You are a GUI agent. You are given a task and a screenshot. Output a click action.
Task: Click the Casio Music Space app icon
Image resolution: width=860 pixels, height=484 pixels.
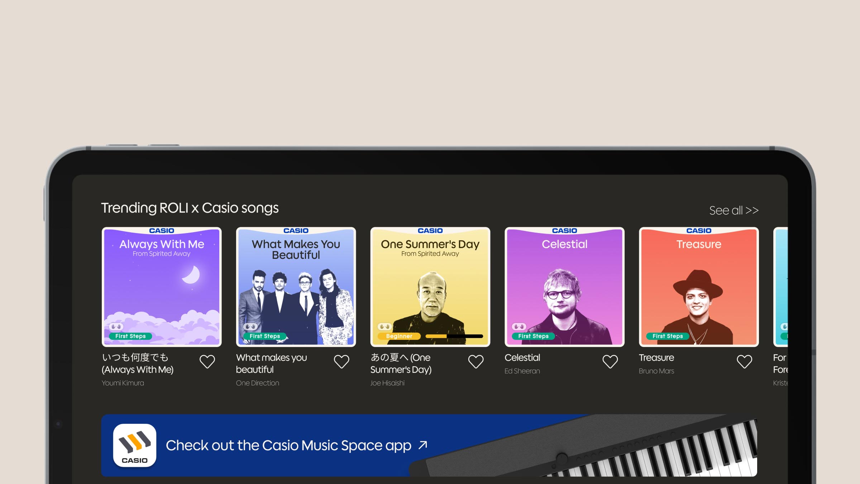pos(135,445)
